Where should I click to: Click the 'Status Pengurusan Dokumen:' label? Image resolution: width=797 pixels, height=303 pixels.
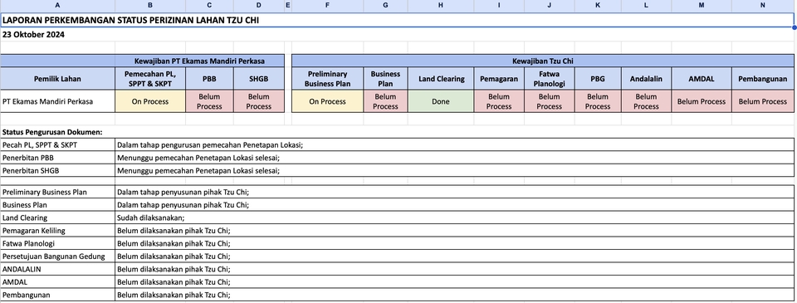pos(52,132)
